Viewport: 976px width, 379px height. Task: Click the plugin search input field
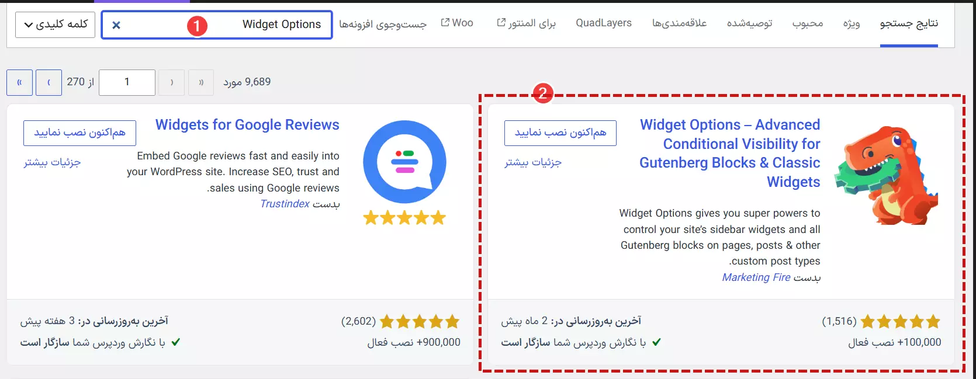[217, 25]
